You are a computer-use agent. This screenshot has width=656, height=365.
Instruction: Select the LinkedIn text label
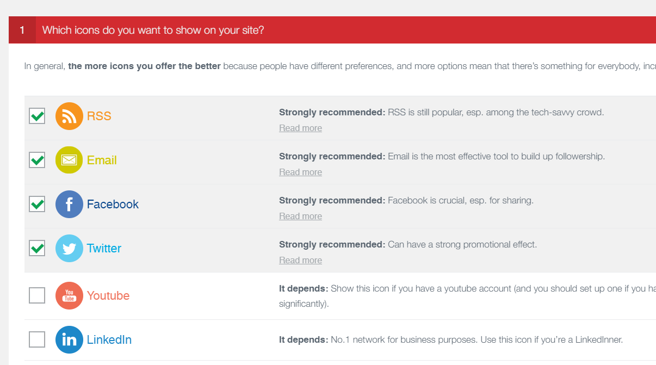[109, 339]
